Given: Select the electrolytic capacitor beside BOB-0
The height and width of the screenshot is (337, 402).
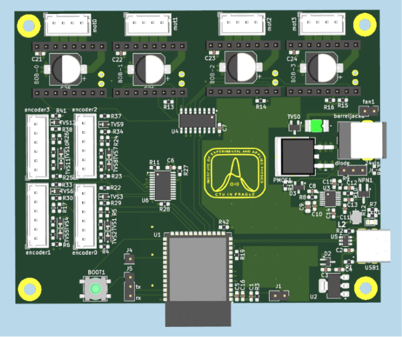Looking at the screenshot, I should pos(65,70).
